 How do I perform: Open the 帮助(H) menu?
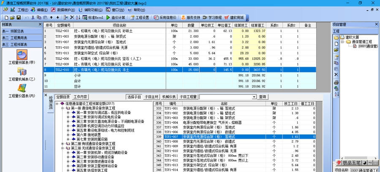tap(139, 10)
